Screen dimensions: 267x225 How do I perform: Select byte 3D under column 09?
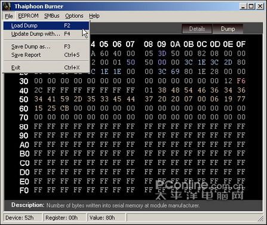pyautogui.click(x=162, y=53)
